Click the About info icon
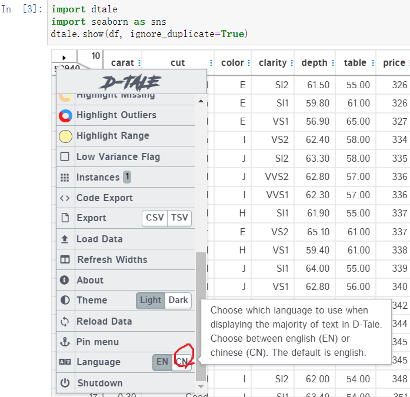 point(64,280)
